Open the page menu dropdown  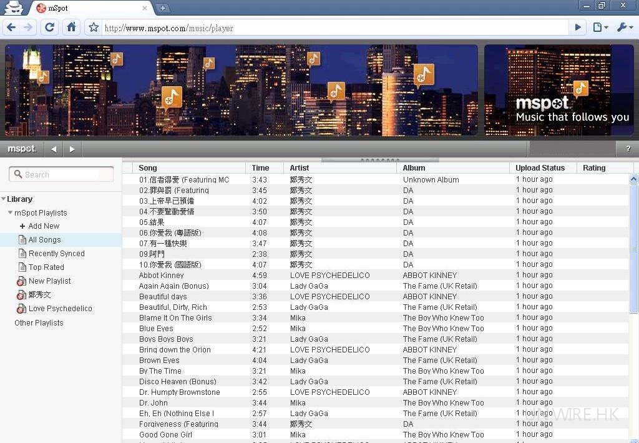600,27
